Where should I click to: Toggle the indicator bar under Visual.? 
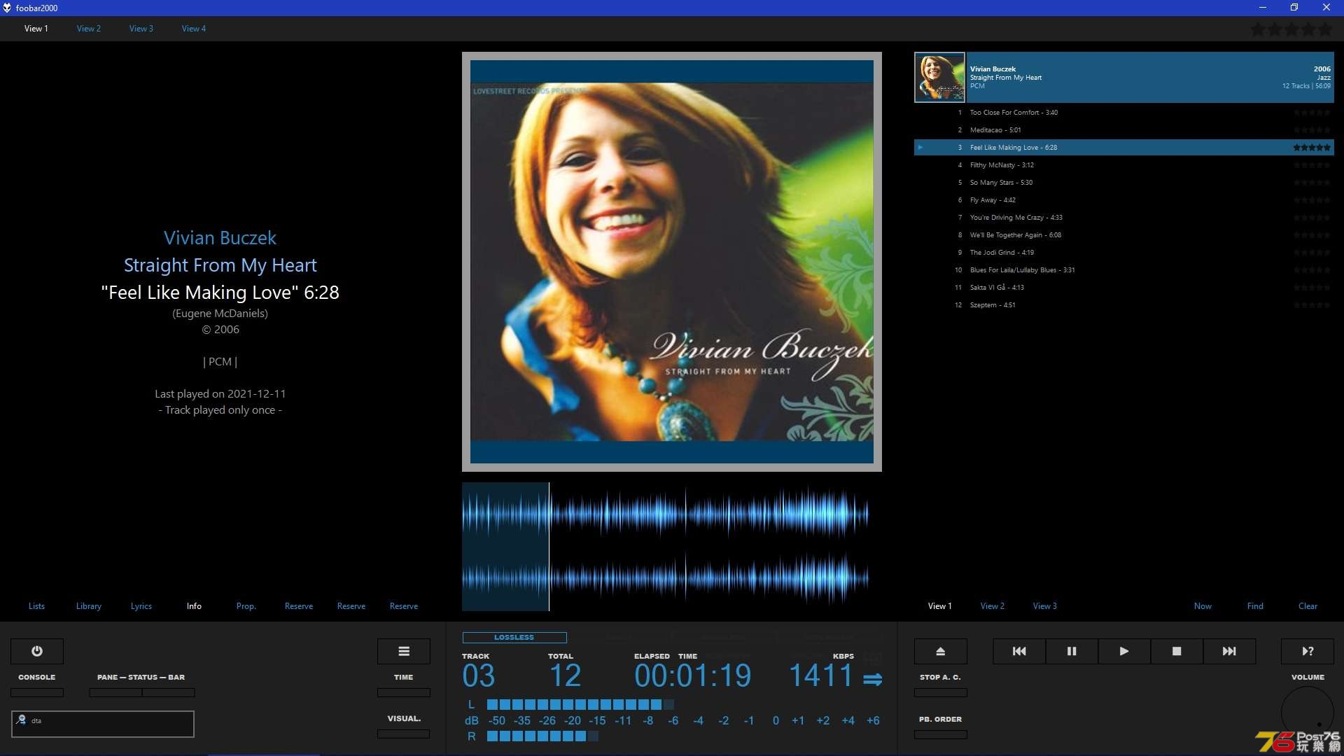404,734
